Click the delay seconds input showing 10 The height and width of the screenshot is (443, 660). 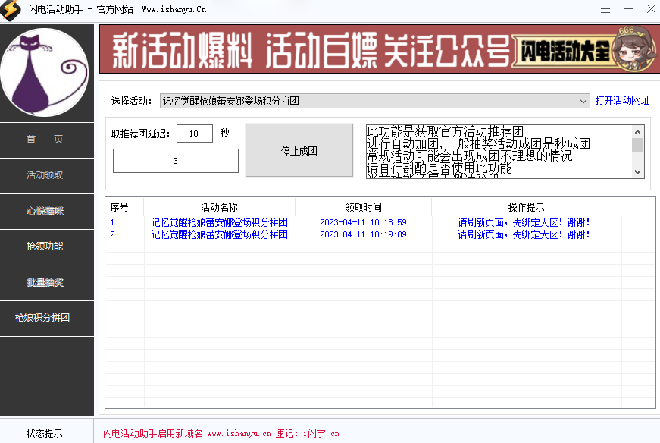click(195, 133)
